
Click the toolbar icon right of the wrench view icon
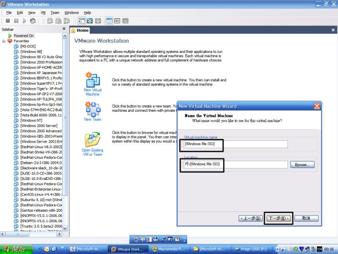click(117, 21)
